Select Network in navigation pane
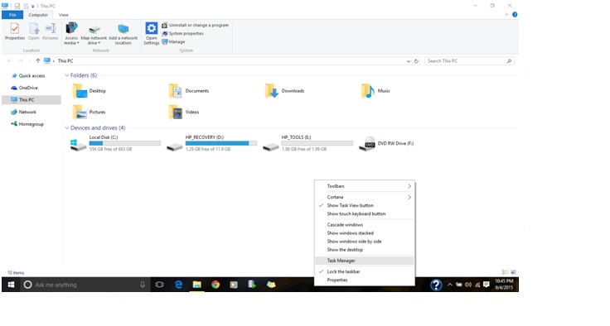 point(24,112)
